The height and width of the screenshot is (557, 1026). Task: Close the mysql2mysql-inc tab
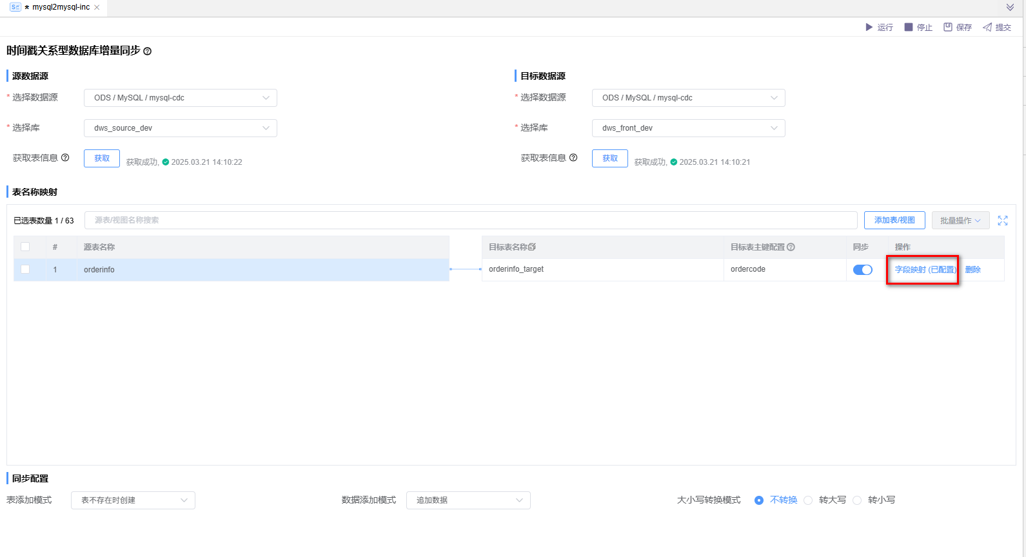(97, 8)
